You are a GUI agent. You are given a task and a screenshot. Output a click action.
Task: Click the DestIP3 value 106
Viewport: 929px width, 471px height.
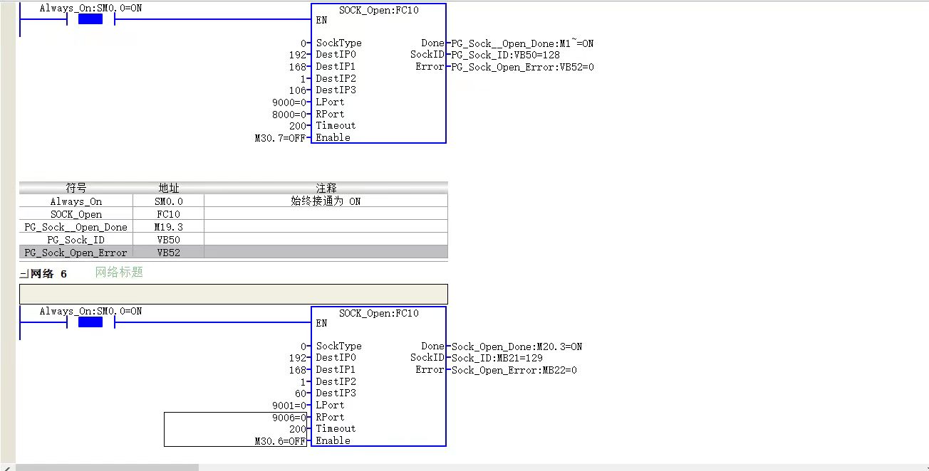click(298, 90)
